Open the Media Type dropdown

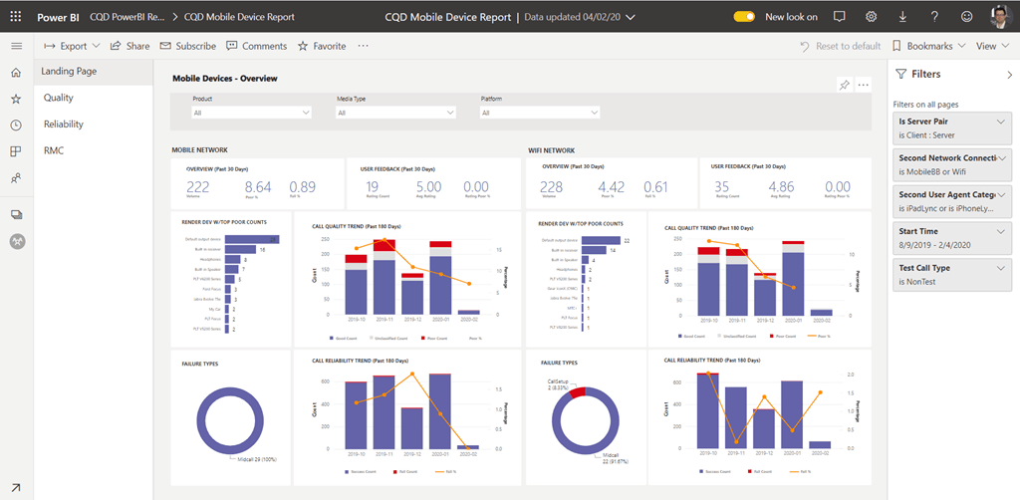(x=396, y=113)
